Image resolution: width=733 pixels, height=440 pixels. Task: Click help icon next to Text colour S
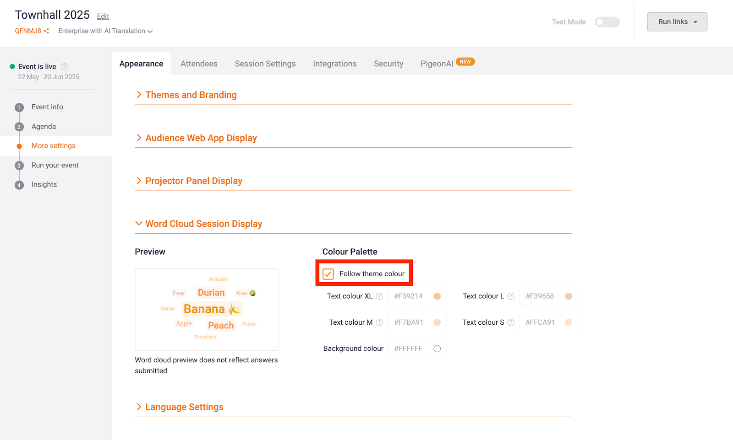tap(510, 322)
